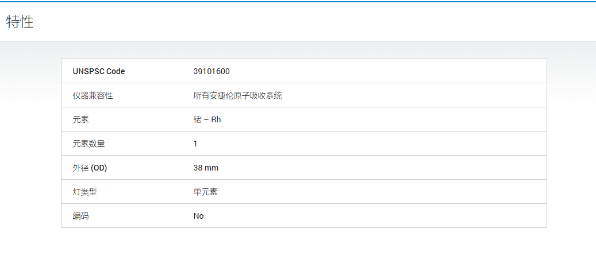596x267 pixels.
Task: Click the 灯类型 row label
Action: 84,192
